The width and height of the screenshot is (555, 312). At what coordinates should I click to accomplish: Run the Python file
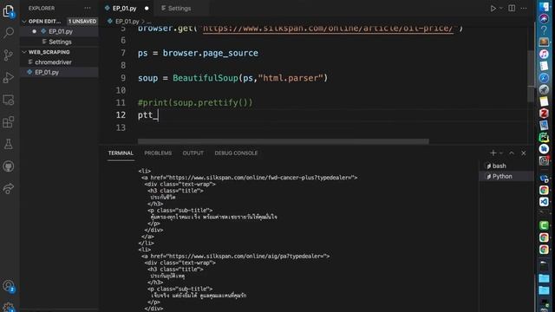[493, 8]
